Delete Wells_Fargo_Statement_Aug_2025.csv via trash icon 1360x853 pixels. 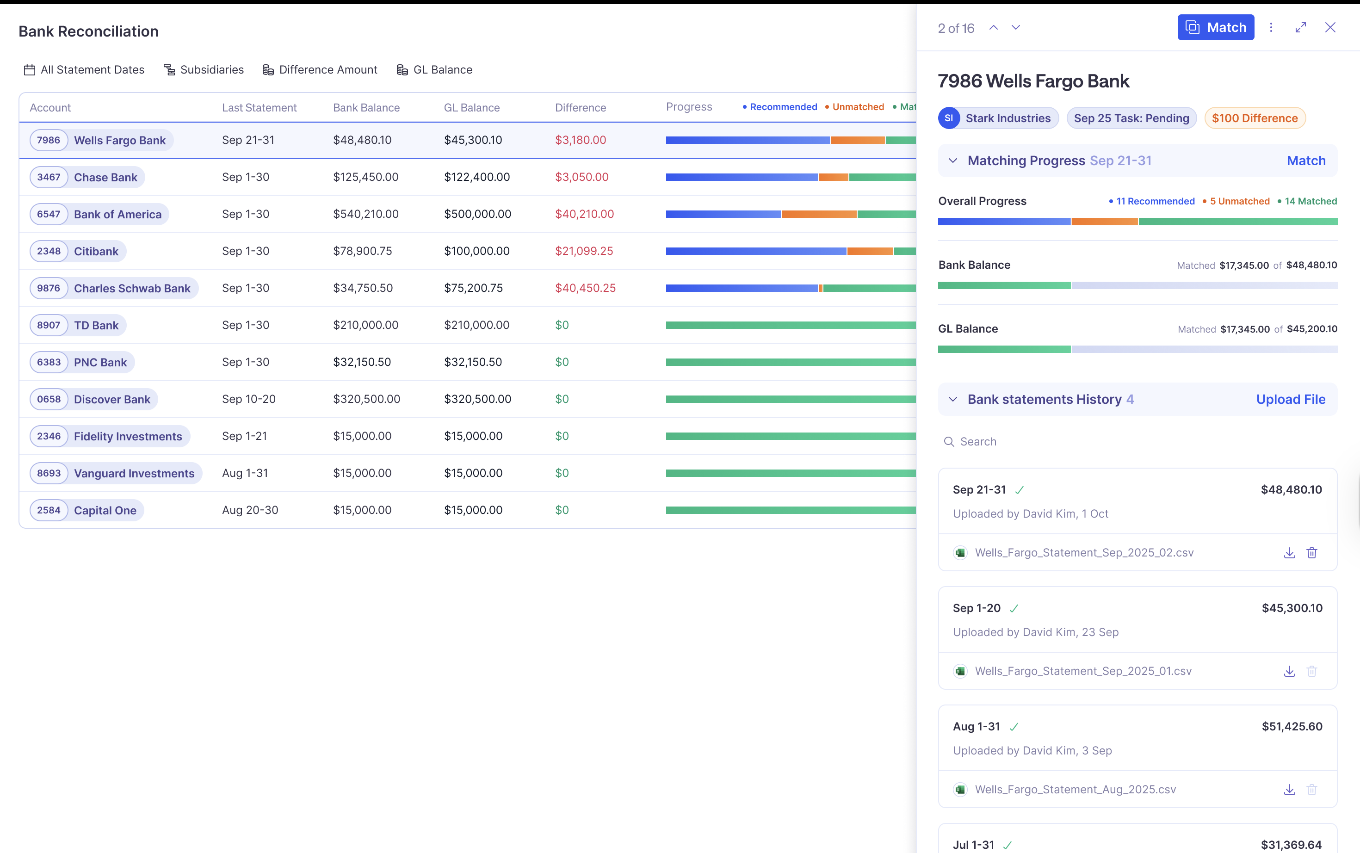tap(1312, 789)
